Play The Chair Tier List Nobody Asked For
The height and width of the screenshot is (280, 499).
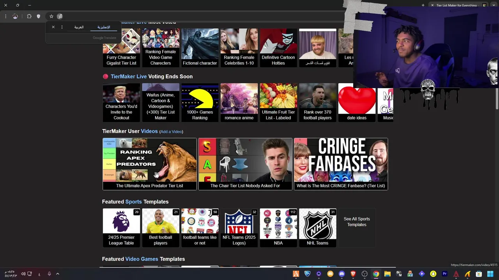245,164
